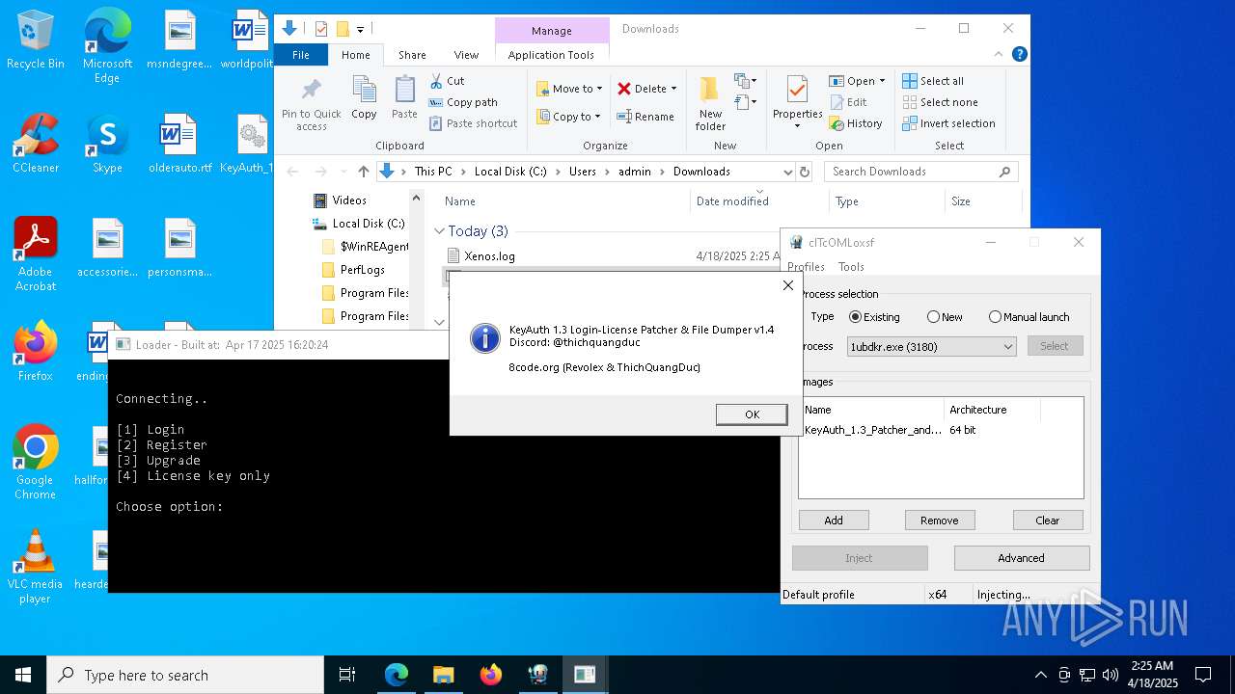The height and width of the screenshot is (694, 1235).
Task: Open Task View on taskbar
Action: 347,675
